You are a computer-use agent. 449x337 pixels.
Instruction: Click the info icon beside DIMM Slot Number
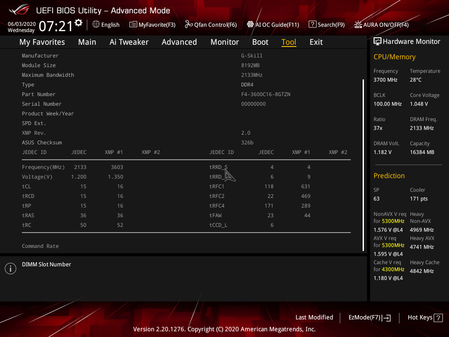(x=10, y=268)
